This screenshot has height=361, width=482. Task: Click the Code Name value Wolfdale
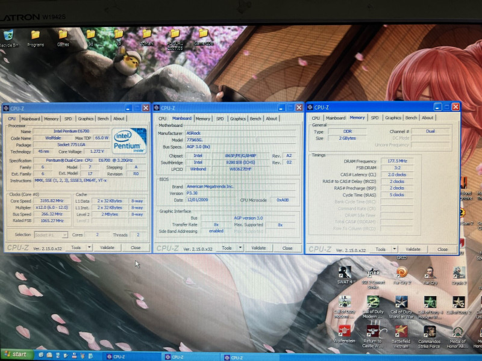[53, 138]
